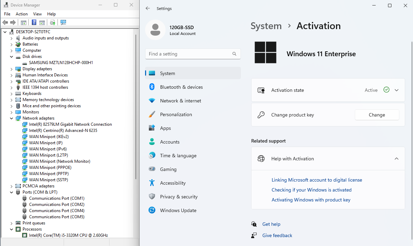
Task: Click the Back arrow in Device Manager toolbar
Action: click(x=5, y=22)
